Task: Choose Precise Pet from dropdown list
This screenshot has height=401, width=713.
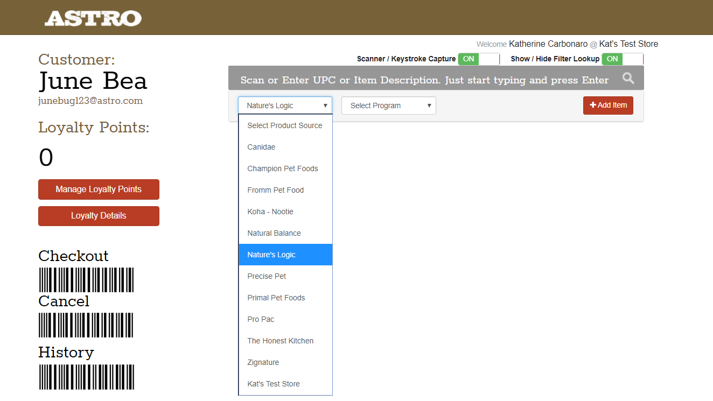Action: [285, 276]
